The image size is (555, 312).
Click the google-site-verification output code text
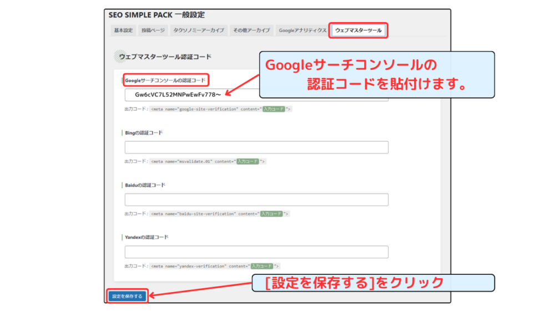220,109
